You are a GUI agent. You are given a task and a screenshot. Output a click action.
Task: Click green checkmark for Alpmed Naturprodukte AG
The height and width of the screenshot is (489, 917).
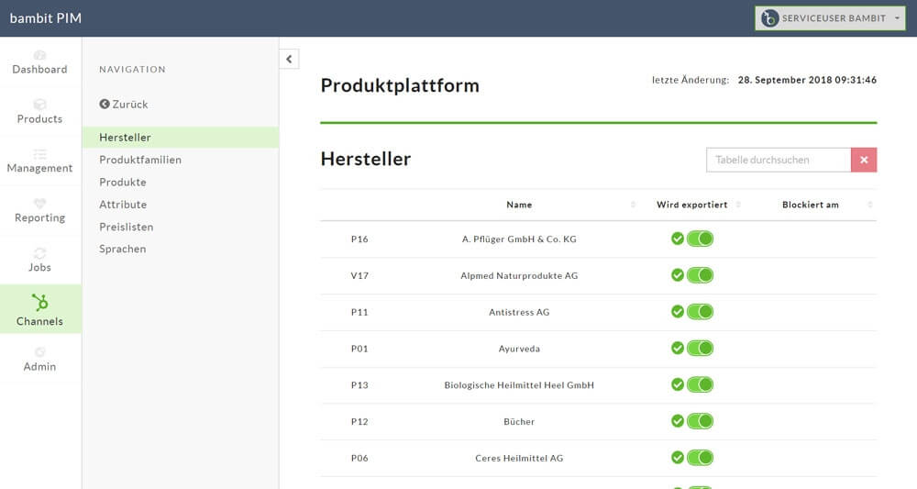pyautogui.click(x=678, y=275)
